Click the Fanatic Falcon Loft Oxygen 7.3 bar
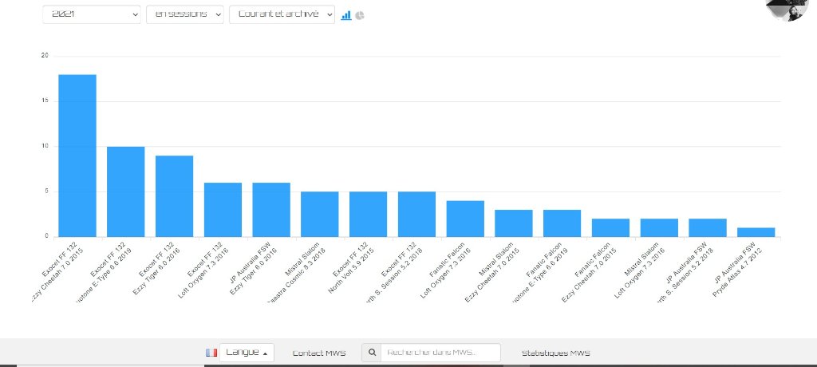Viewport: 817px width, 367px height. coord(465,219)
